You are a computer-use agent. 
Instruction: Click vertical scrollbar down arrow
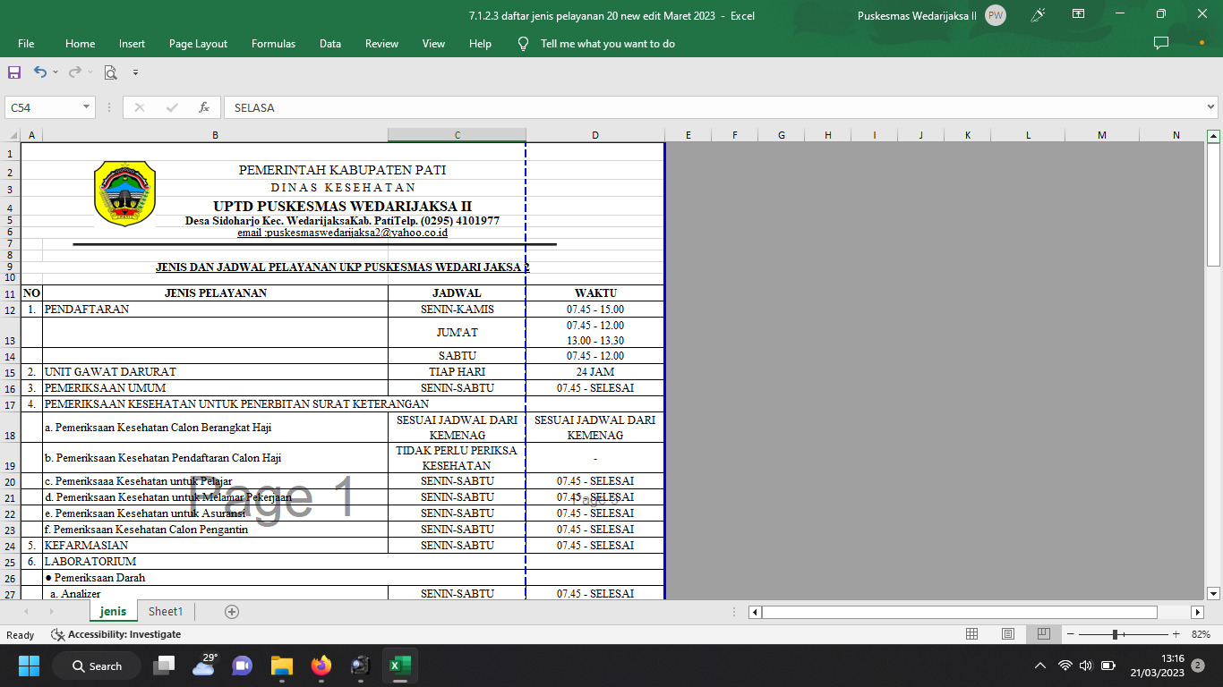tap(1214, 593)
